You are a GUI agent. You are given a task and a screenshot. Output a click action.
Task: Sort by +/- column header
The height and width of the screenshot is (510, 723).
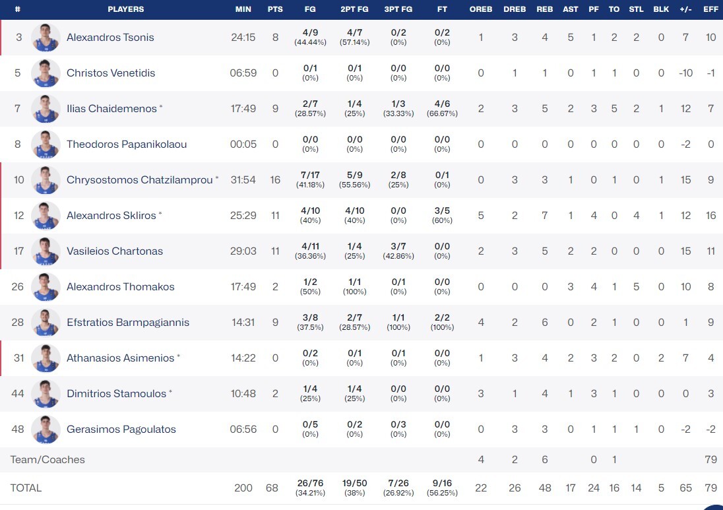[x=685, y=9]
